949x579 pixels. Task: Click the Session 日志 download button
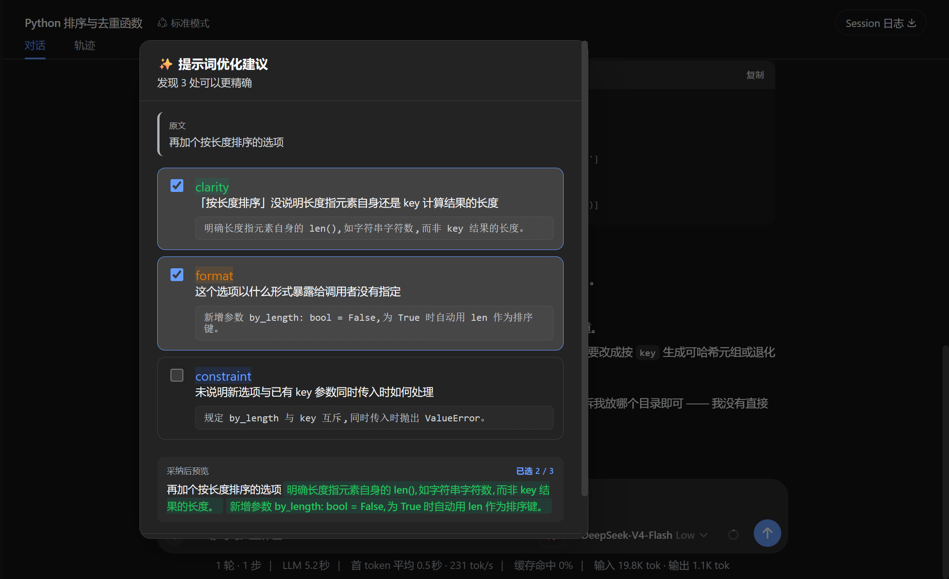pyautogui.click(x=880, y=23)
